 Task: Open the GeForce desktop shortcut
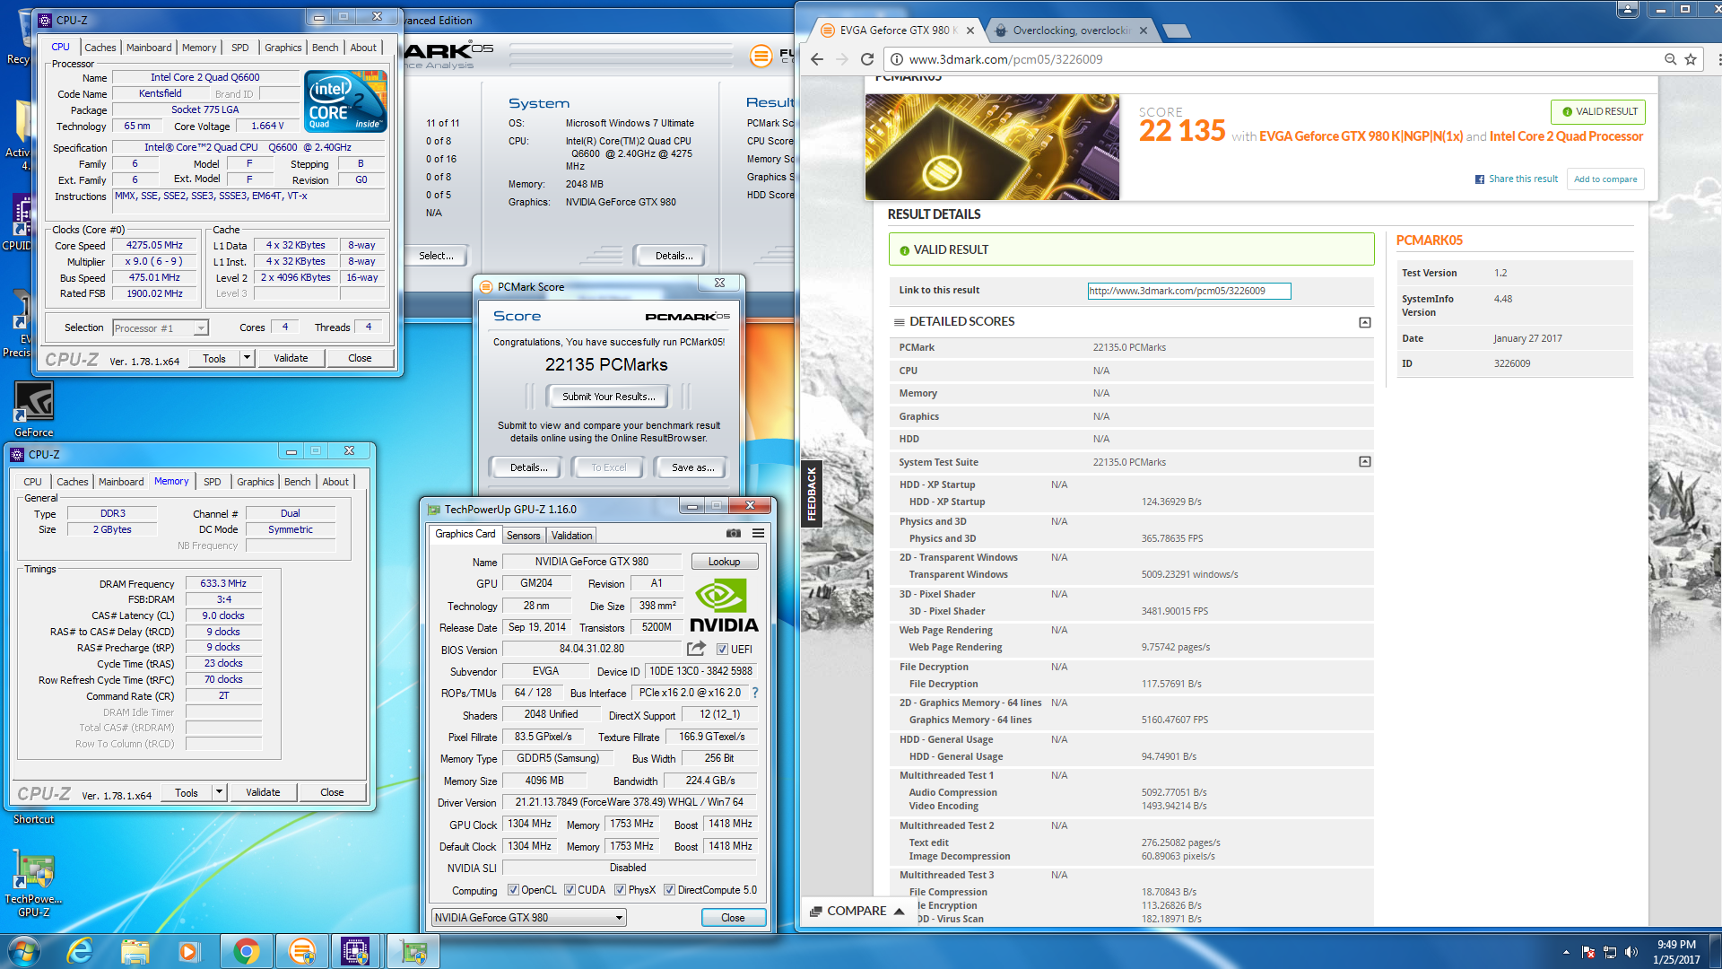click(34, 409)
